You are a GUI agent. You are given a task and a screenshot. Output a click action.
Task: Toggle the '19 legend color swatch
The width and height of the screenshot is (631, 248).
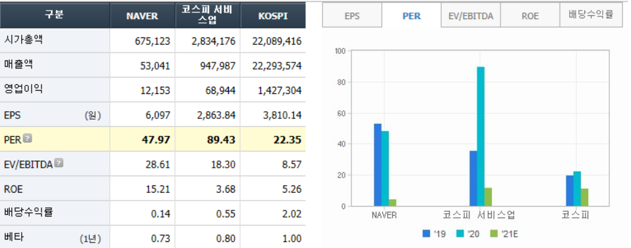coord(427,234)
